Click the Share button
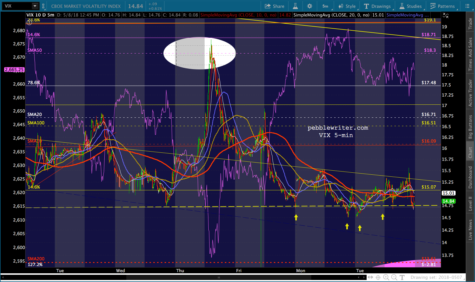The height and width of the screenshot is (282, 475). [274, 6]
